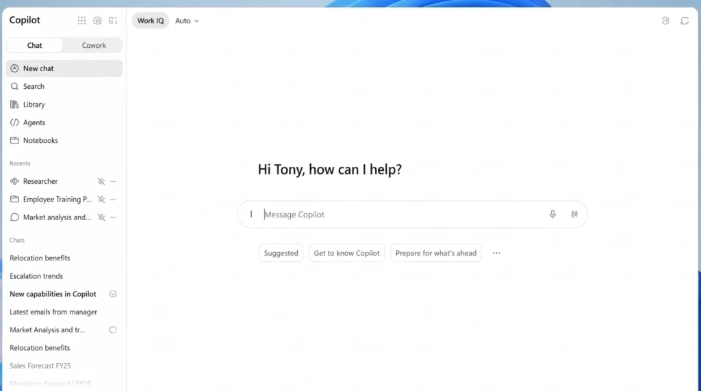
Task: Click the Researcher agent icon
Action: [14, 181]
